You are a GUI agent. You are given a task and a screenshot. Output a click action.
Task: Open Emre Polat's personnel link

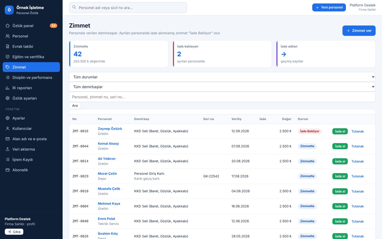tap(106, 219)
